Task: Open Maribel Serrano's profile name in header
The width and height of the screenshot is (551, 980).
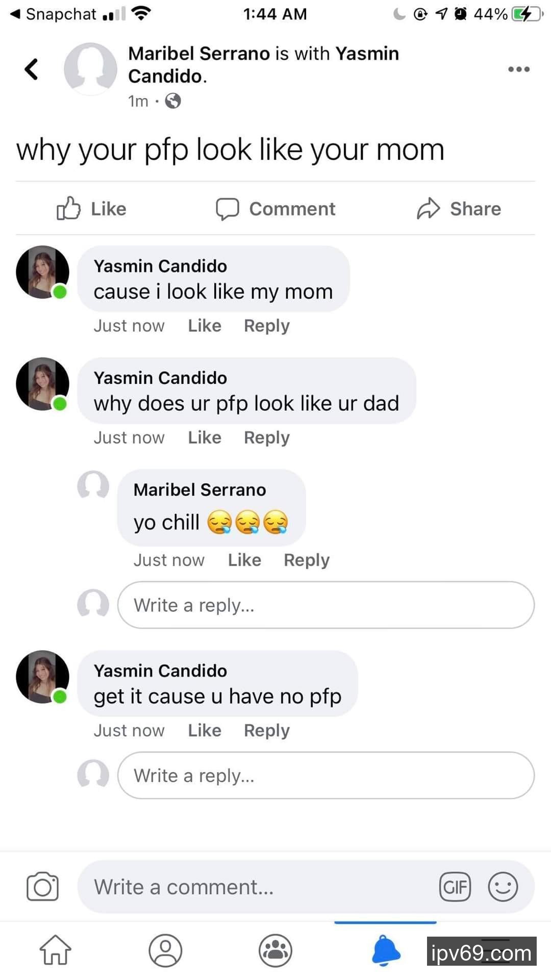Action: pos(198,54)
